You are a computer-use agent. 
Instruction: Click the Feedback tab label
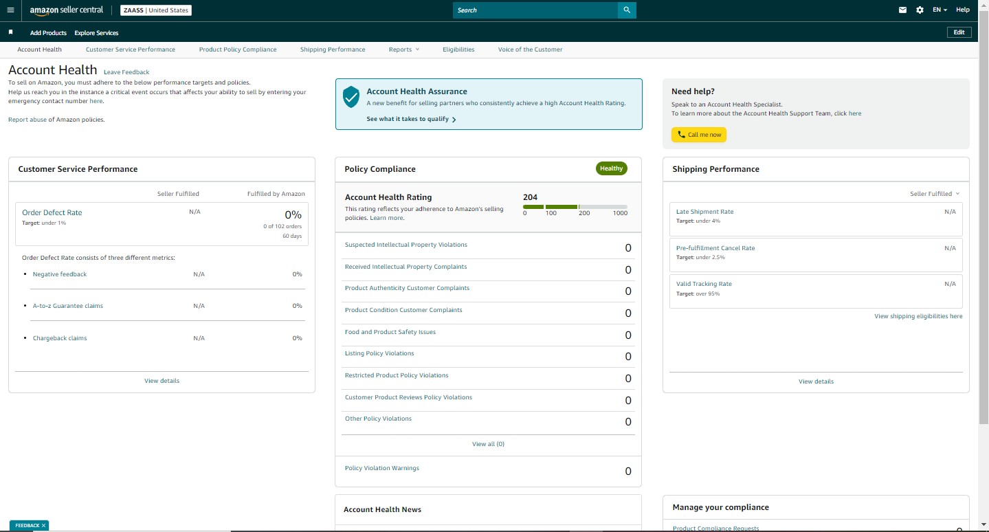[27, 526]
